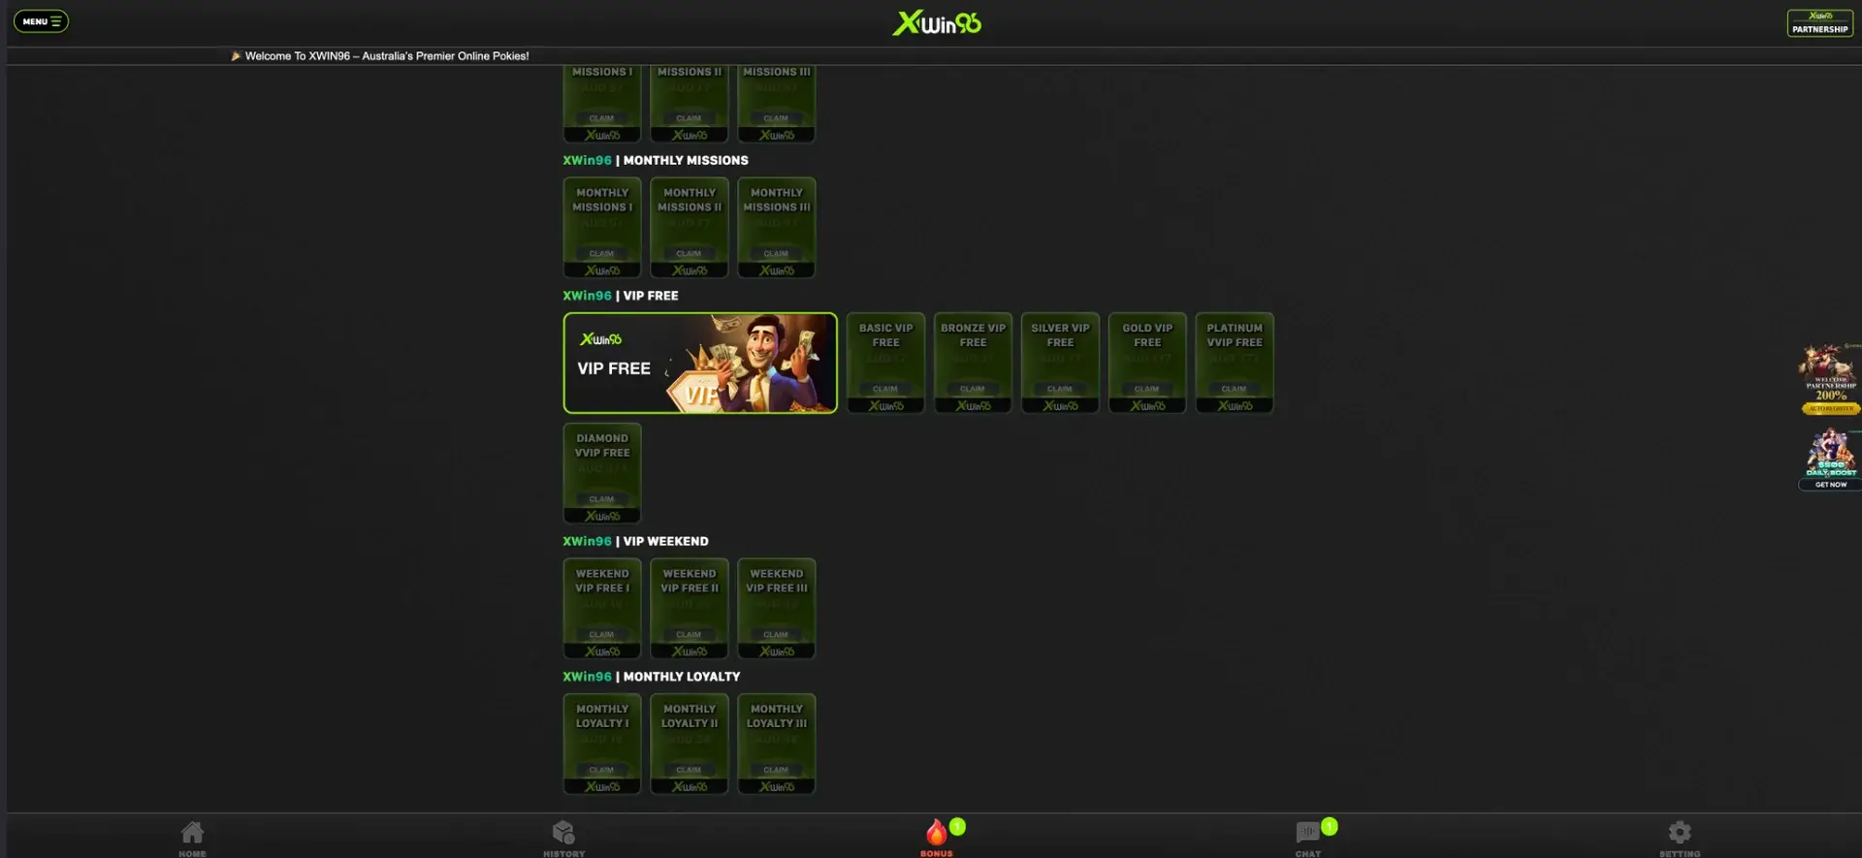Open the Welcome Partnership 200% floating promo
This screenshot has height=858, width=1862.
click(x=1830, y=379)
